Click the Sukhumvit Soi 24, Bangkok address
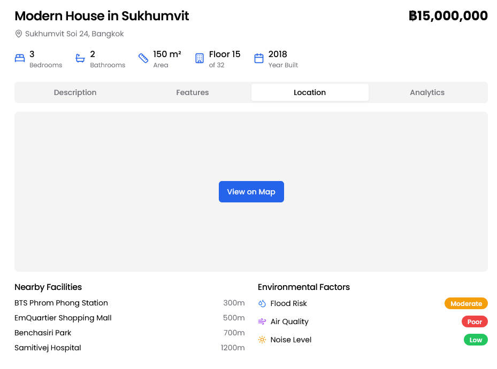Screen dimensions: 497x369 point(74,34)
